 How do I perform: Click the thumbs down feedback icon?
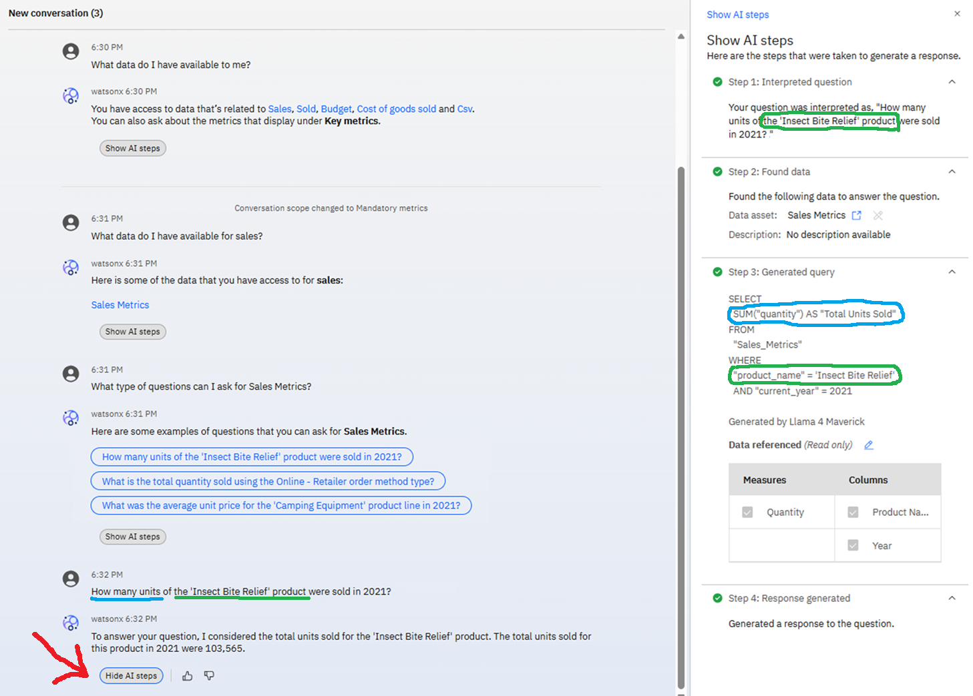tap(209, 676)
